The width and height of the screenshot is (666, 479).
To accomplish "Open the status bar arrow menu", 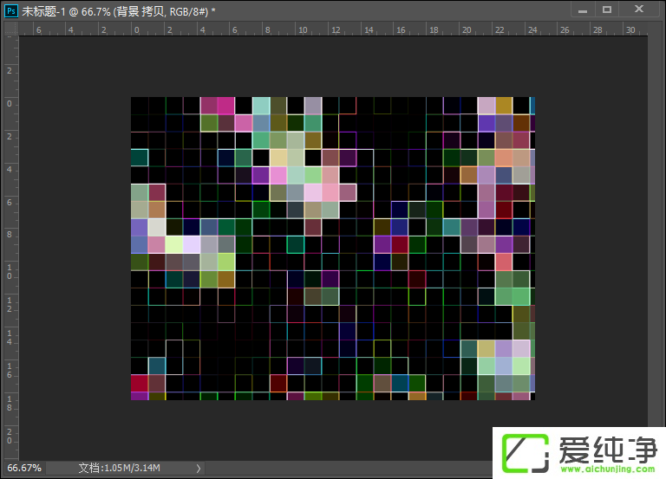I will (199, 468).
